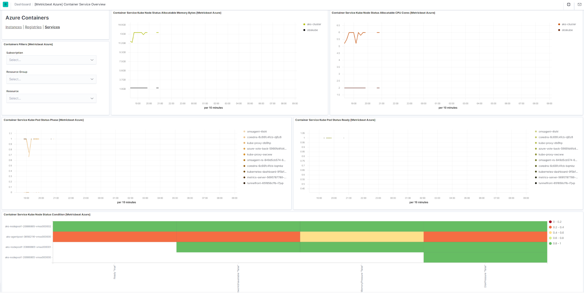Click the 0.4 - 0.6 heatmap legend range

pyautogui.click(x=557, y=233)
